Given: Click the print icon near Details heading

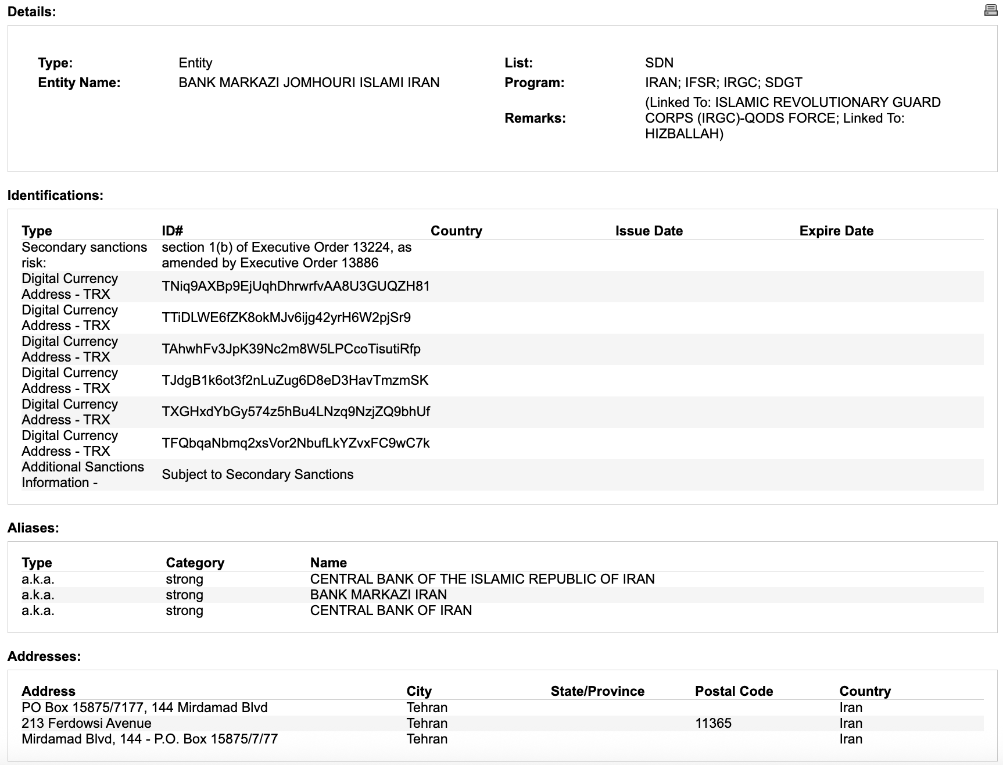Looking at the screenshot, I should coord(991,10).
